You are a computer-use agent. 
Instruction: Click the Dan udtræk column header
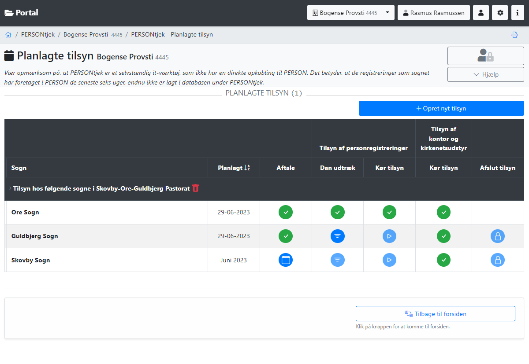pos(338,168)
